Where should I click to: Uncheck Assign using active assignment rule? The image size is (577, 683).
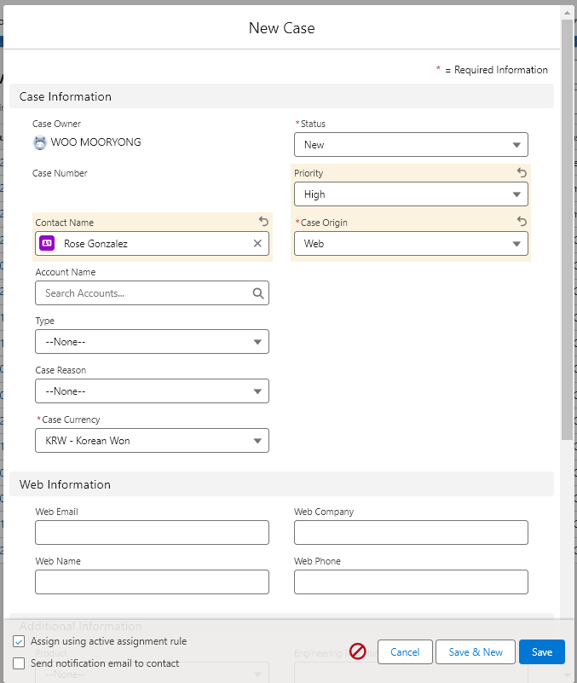point(19,641)
